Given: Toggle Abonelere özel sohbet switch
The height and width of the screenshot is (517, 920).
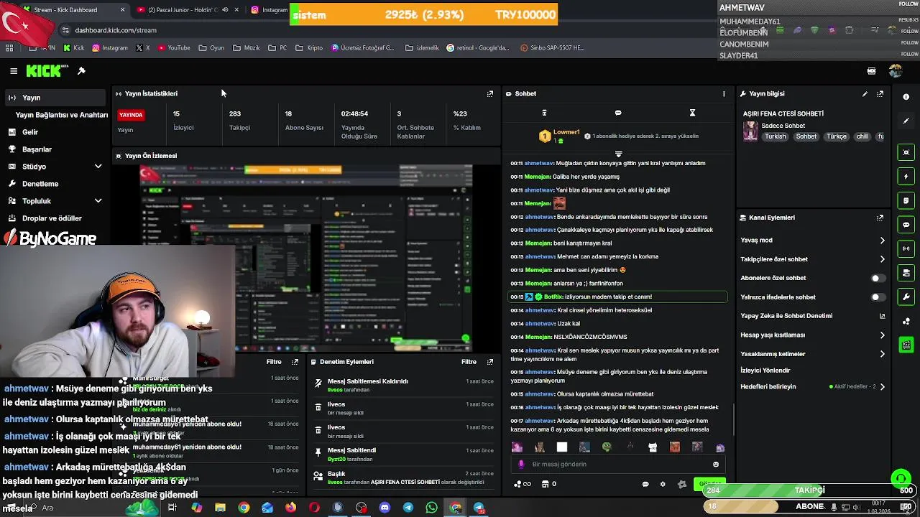Looking at the screenshot, I should click(x=878, y=278).
